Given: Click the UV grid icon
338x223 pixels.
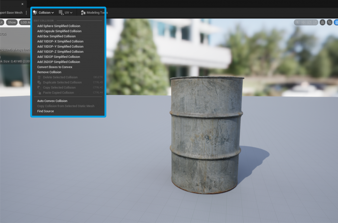Looking at the screenshot, I should click(x=61, y=13).
